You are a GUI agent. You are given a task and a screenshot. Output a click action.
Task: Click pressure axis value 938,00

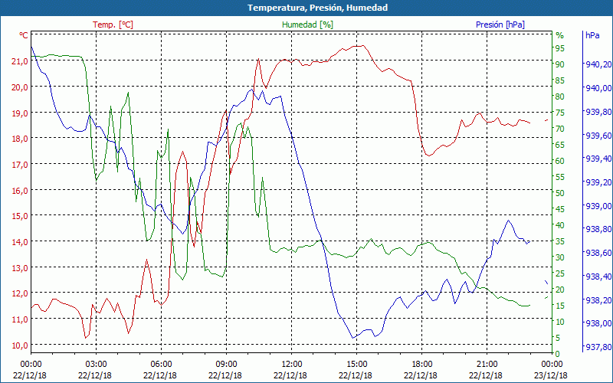(598, 323)
